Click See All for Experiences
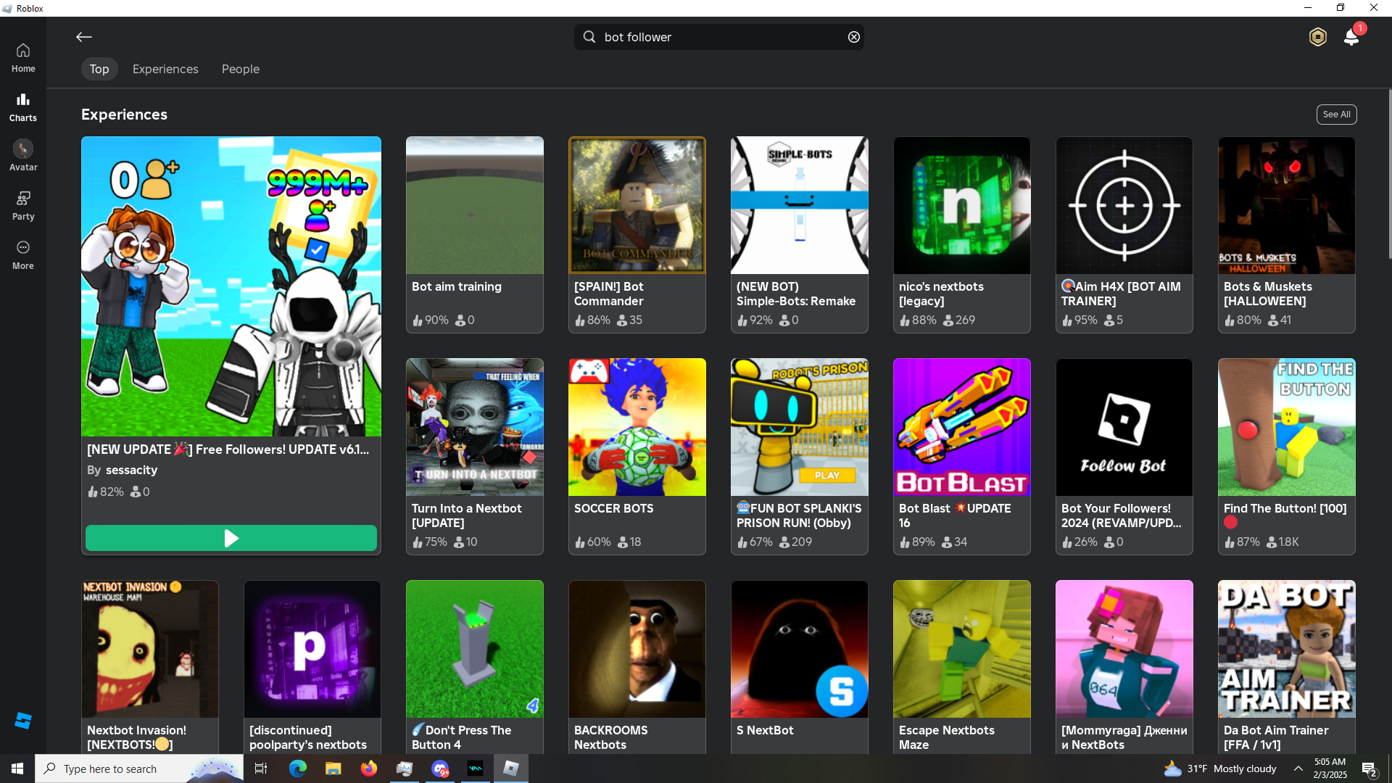 click(1336, 115)
